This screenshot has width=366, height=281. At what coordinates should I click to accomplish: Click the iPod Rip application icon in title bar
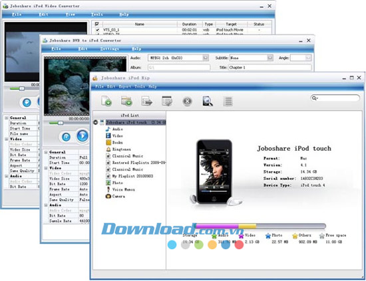point(95,78)
